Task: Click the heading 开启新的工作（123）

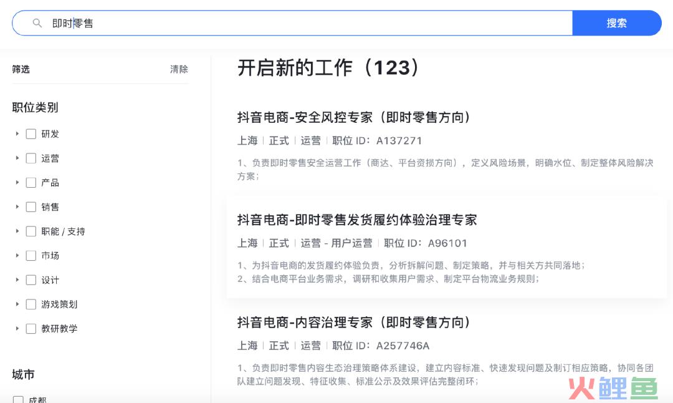Action: pos(329,68)
